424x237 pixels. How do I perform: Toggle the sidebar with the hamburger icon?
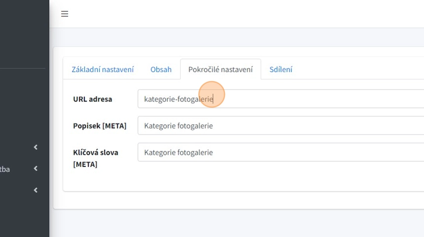coord(65,14)
